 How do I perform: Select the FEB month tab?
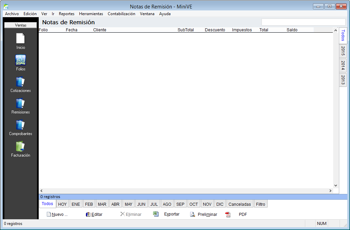89,204
